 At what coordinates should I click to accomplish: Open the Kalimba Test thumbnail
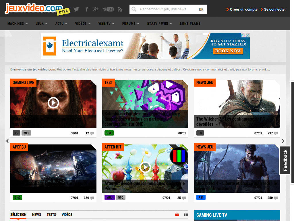click(x=145, y=104)
